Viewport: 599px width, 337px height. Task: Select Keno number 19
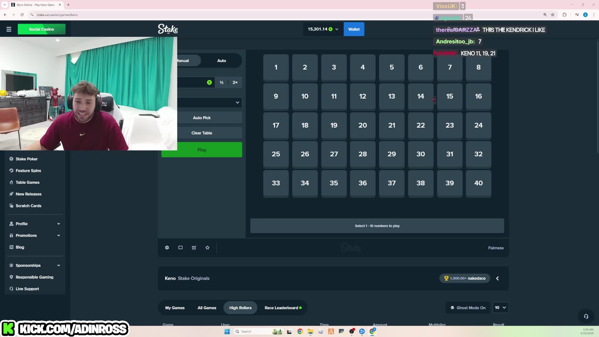tap(334, 125)
